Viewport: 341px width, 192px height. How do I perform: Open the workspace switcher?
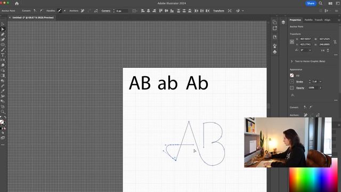[338, 3]
